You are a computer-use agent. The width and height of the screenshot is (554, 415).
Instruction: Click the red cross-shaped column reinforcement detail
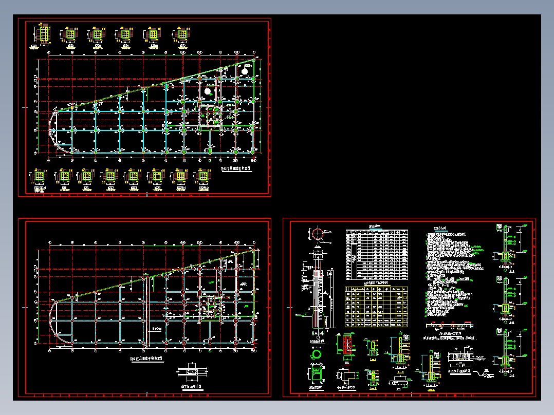pyautogui.click(x=347, y=344)
